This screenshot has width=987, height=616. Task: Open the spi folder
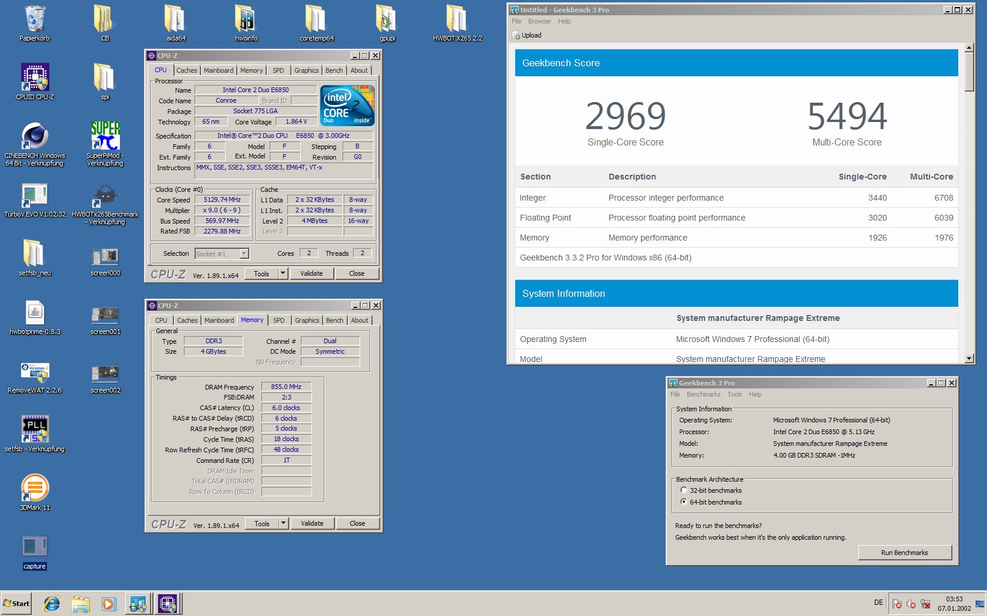pos(105,82)
